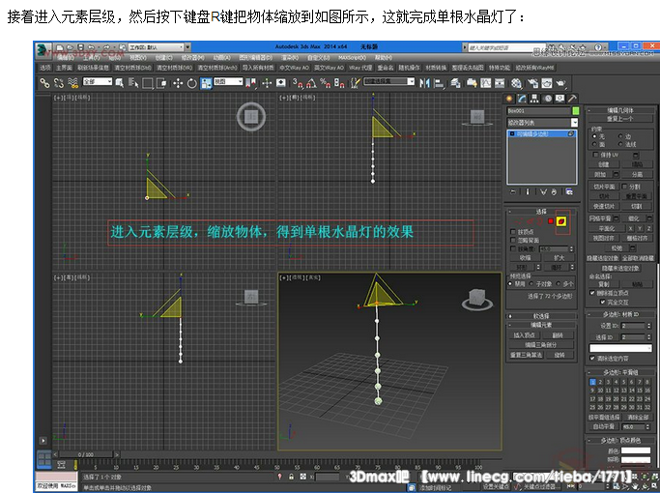
Task: Click the Bind to Space Warp icon
Action: tap(72, 83)
